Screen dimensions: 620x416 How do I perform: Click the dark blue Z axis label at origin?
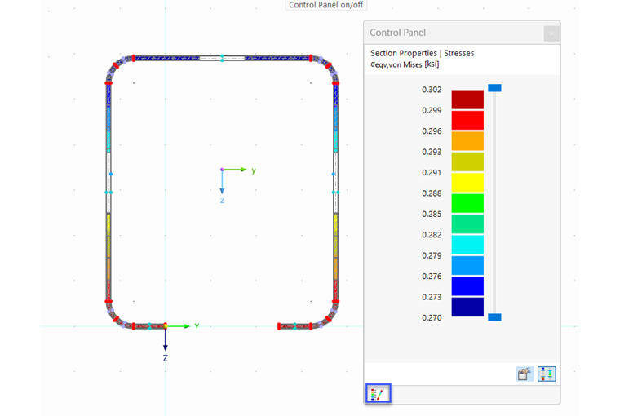pyautogui.click(x=166, y=357)
